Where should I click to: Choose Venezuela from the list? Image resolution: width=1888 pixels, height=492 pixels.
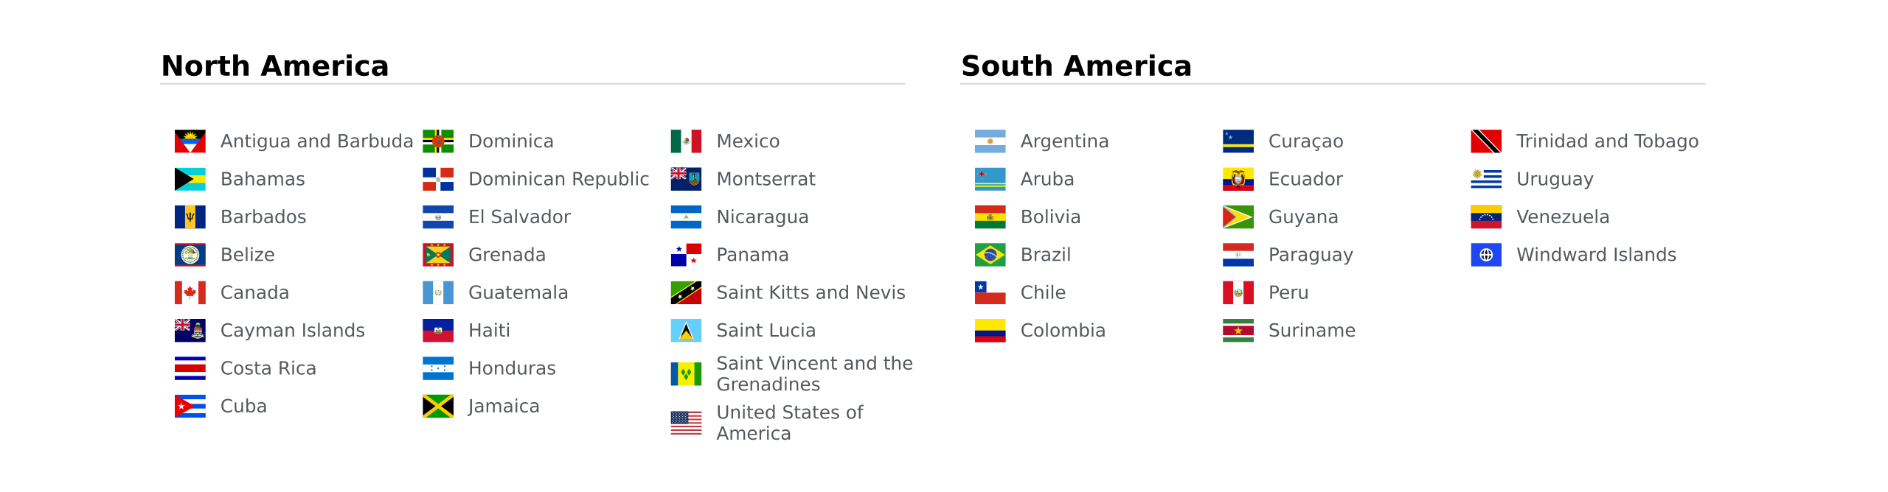point(1562,217)
